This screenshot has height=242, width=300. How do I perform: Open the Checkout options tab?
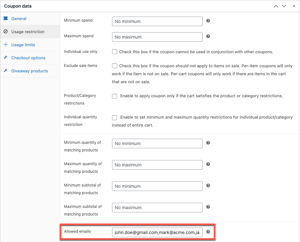[x=30, y=58]
